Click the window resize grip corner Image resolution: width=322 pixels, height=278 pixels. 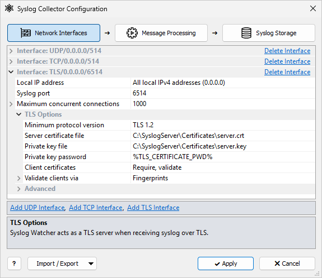coord(318,274)
